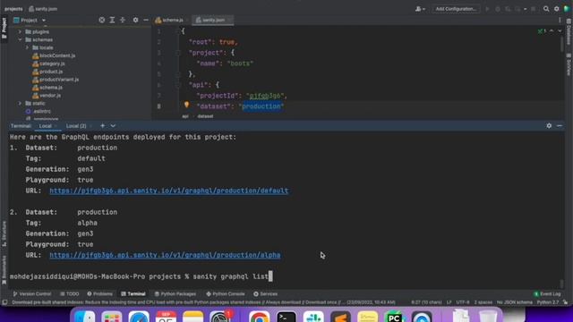Image resolution: width=573 pixels, height=322 pixels.
Task: Open category.js file
Action: pyautogui.click(x=48, y=64)
